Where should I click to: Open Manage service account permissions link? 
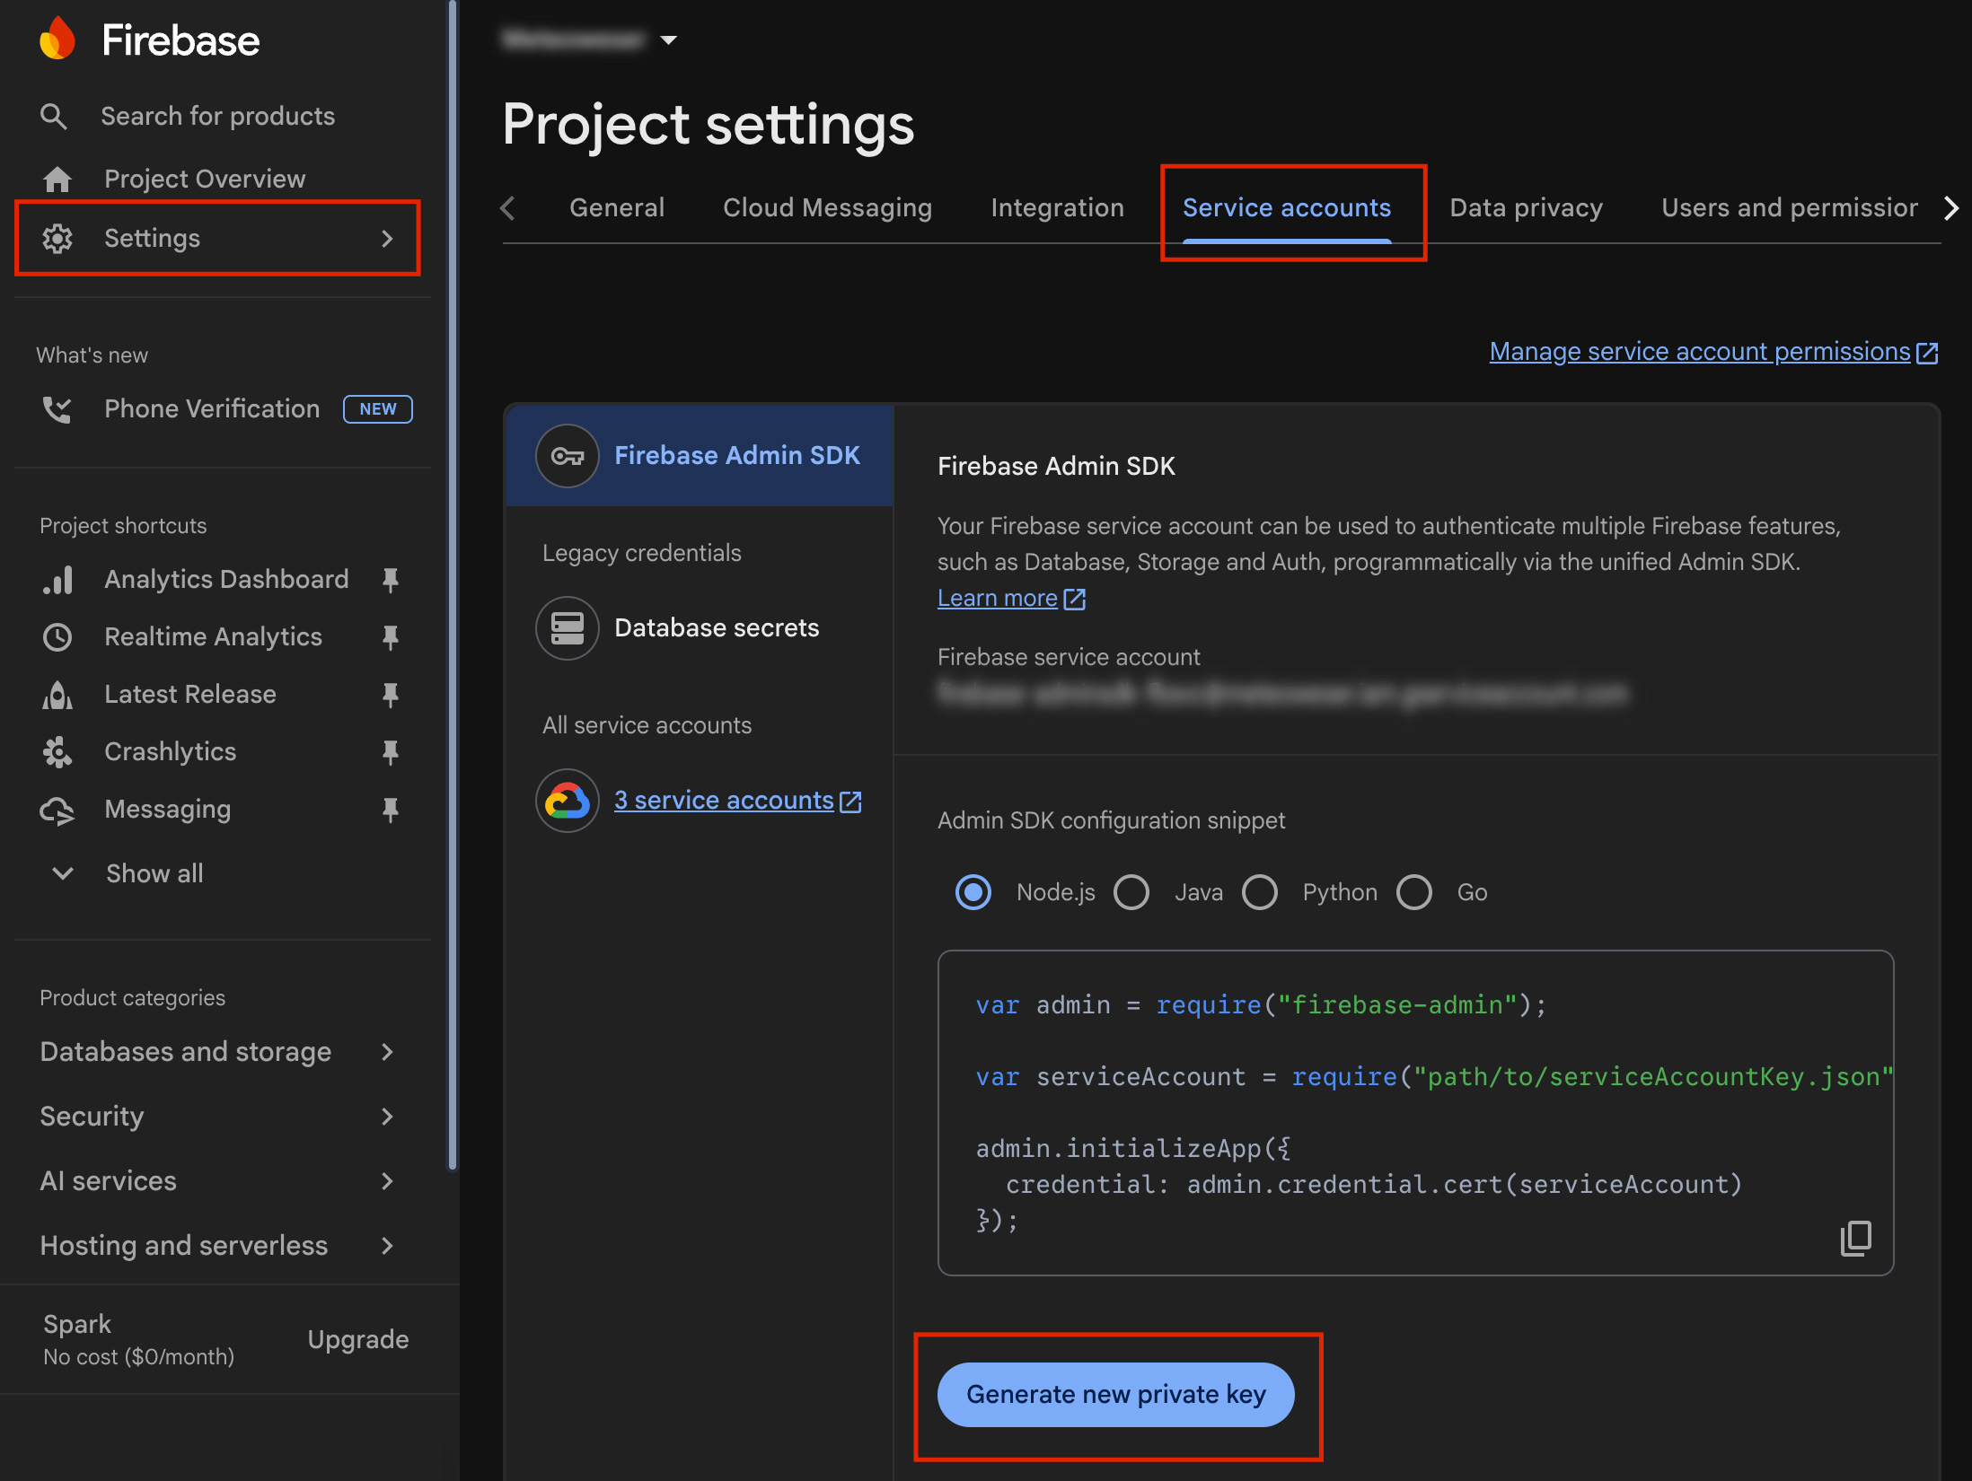click(1699, 352)
